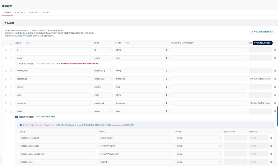Viewport: 278px width, 166px height.
Task: Uncheck JSON column expansion under trigger
Action: pyautogui.click(x=17, y=117)
